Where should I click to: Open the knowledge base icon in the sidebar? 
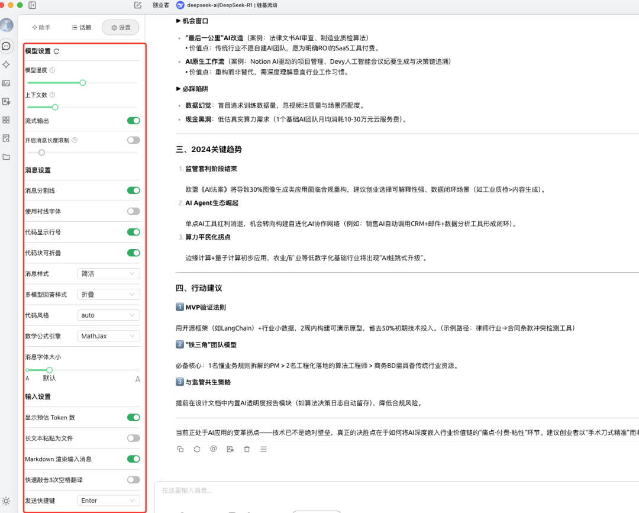(x=6, y=138)
